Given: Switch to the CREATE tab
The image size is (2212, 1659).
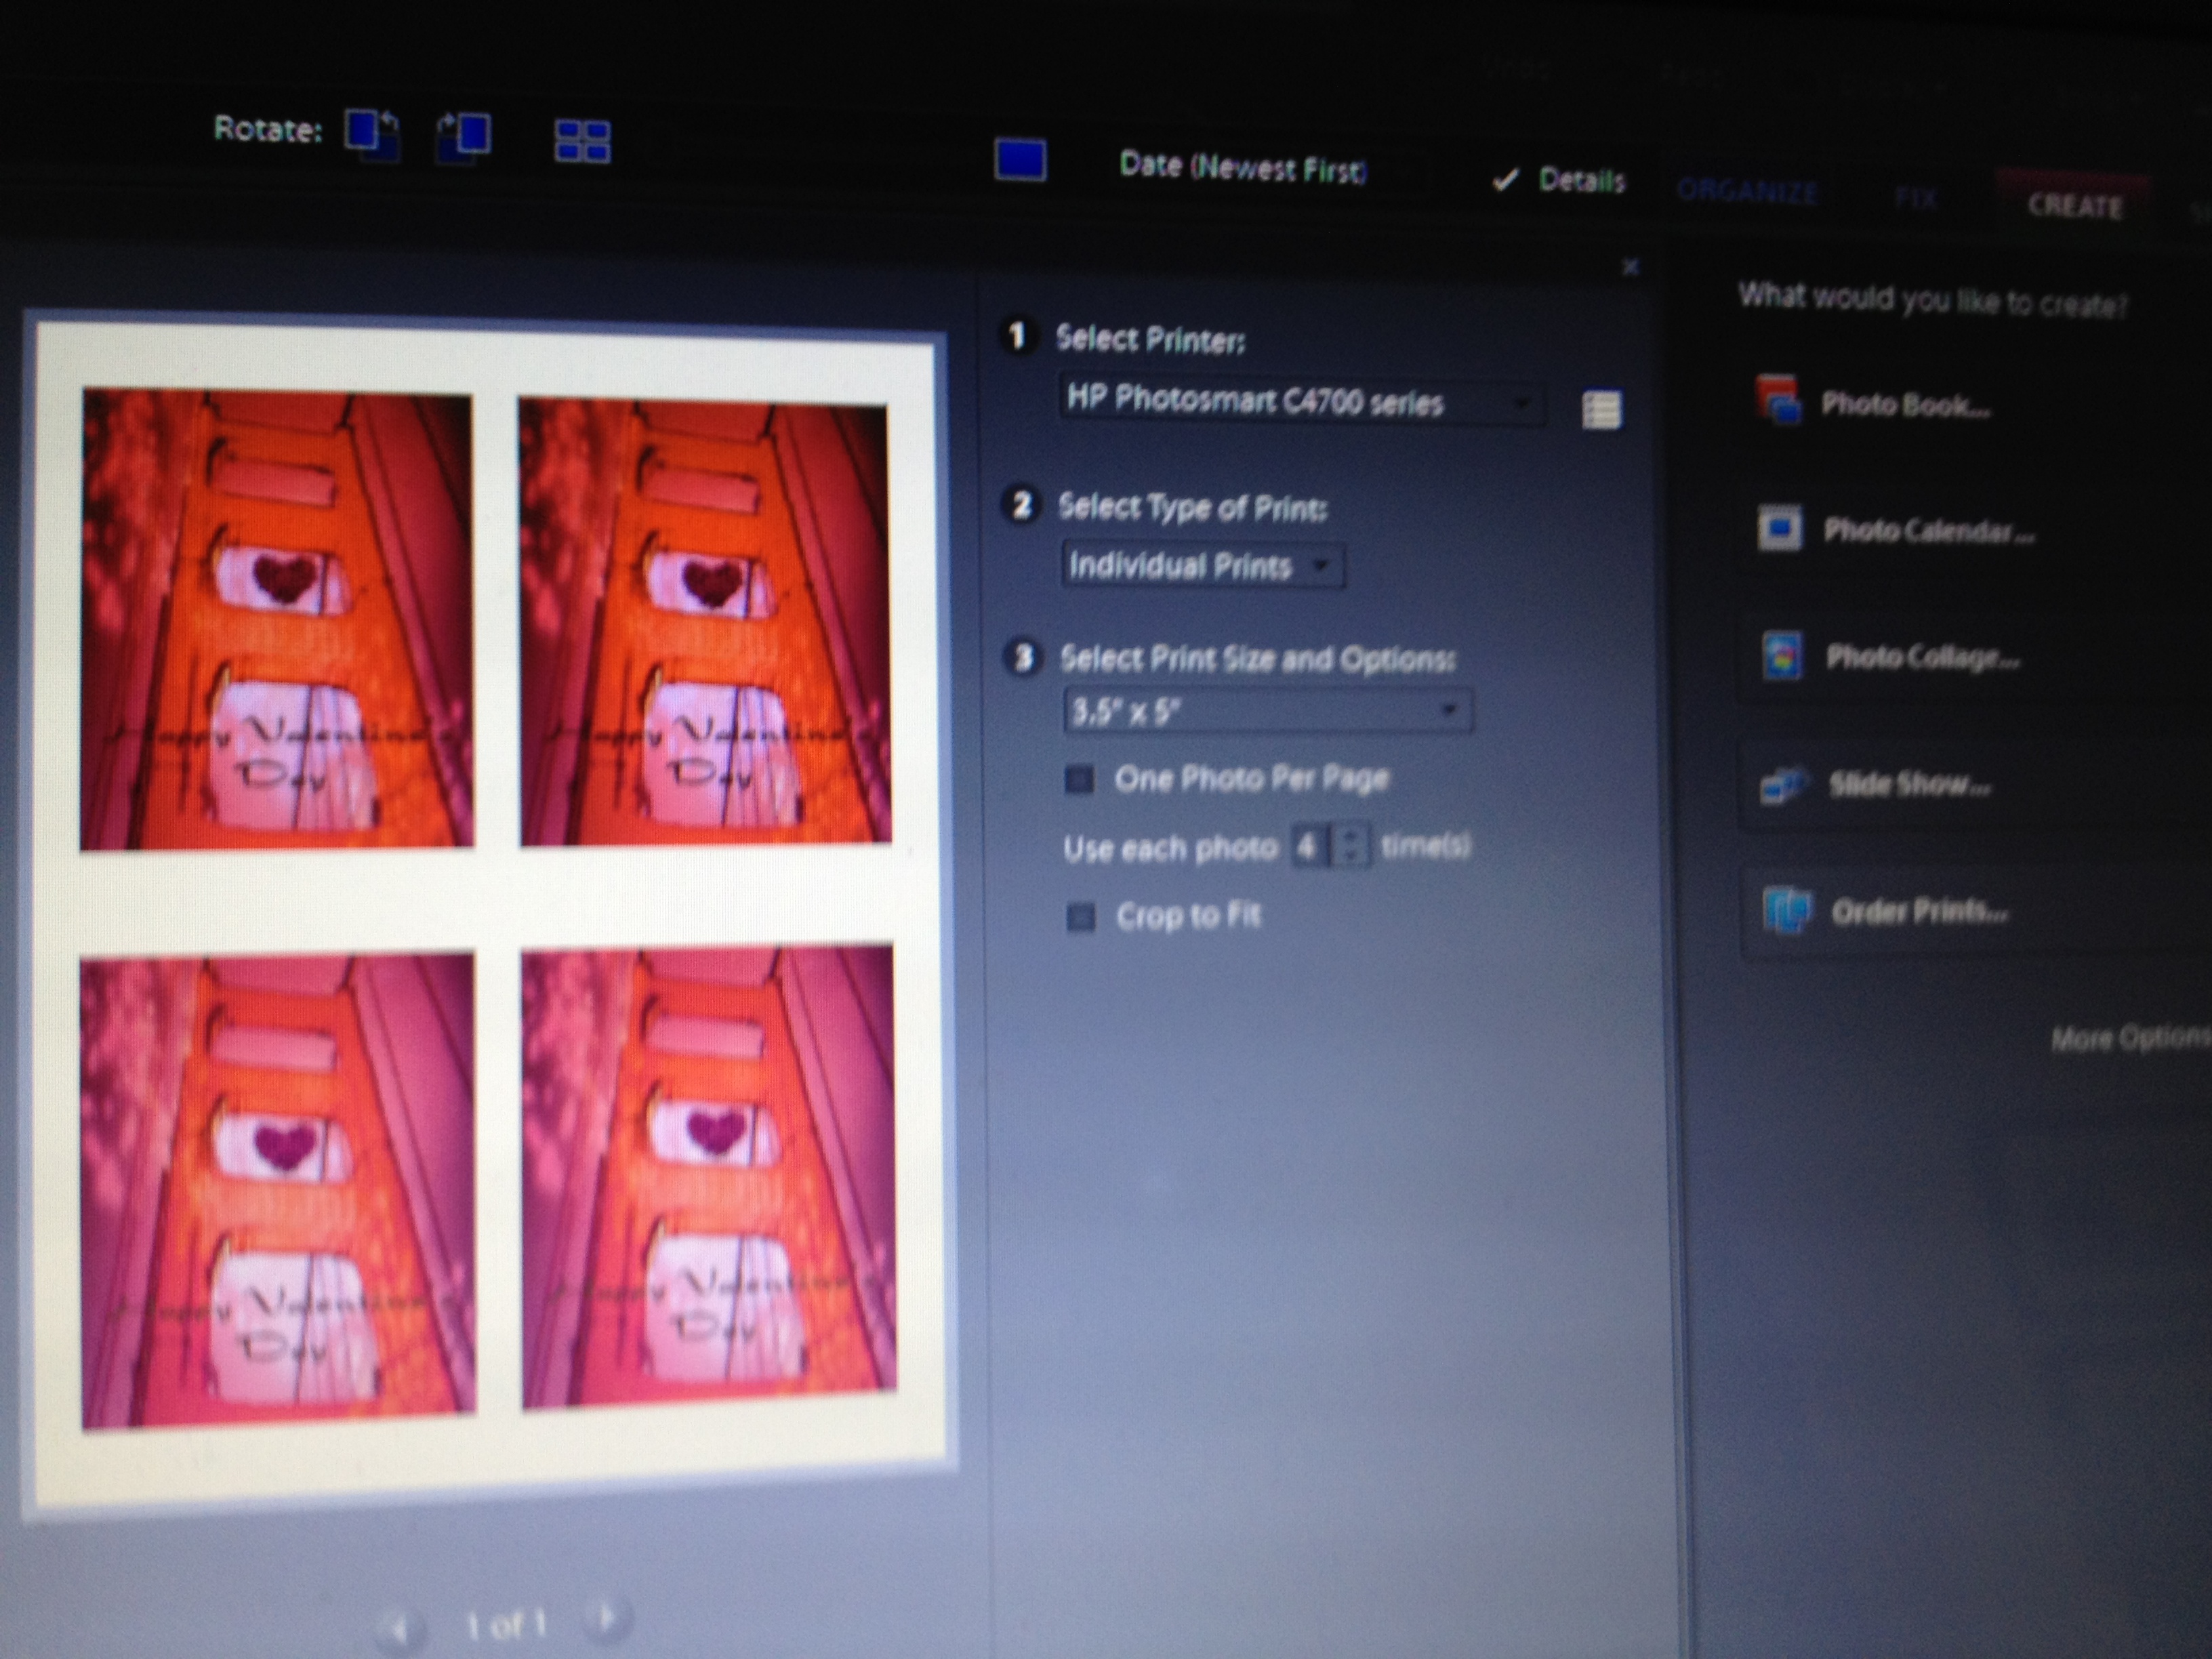Looking at the screenshot, I should (x=2075, y=205).
